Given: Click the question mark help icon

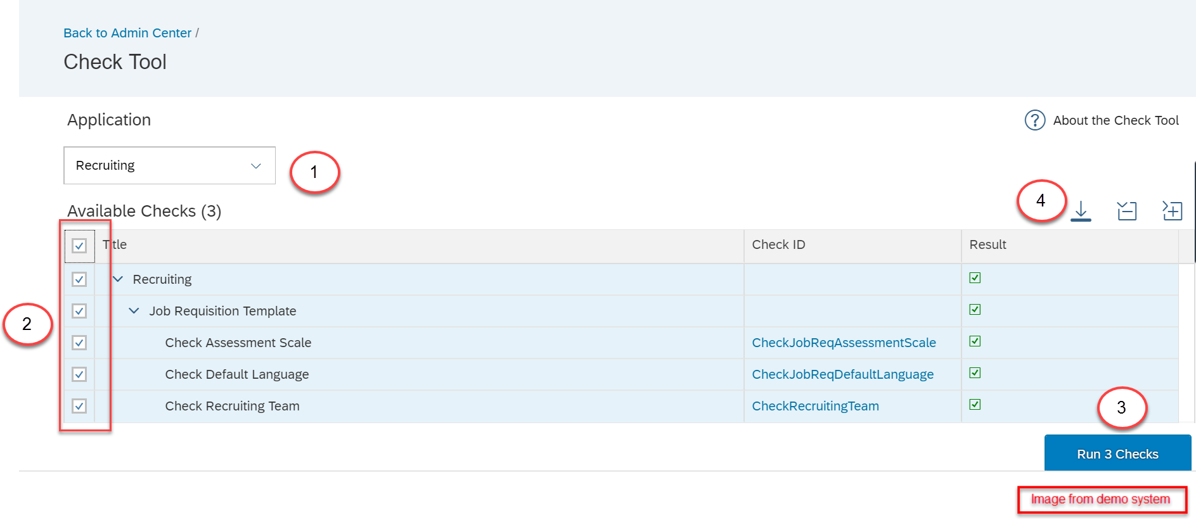Looking at the screenshot, I should pos(1035,120).
